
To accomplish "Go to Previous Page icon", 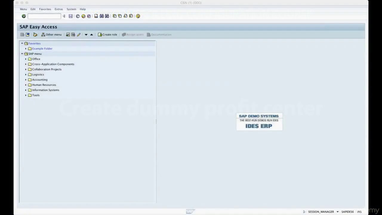I will coord(120,16).
